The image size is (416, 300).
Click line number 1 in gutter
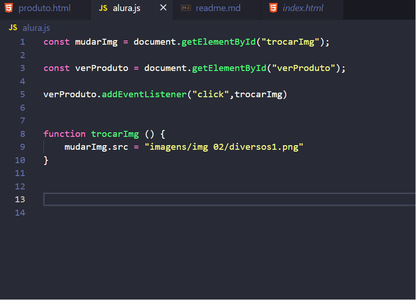pyautogui.click(x=23, y=42)
